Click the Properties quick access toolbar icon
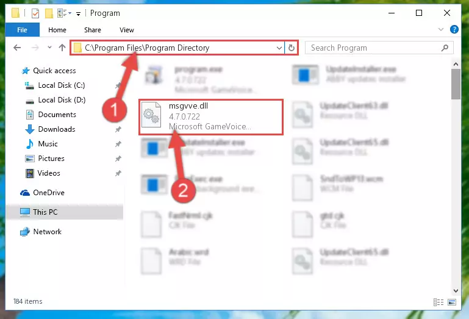This screenshot has height=319, width=469. tap(35, 13)
